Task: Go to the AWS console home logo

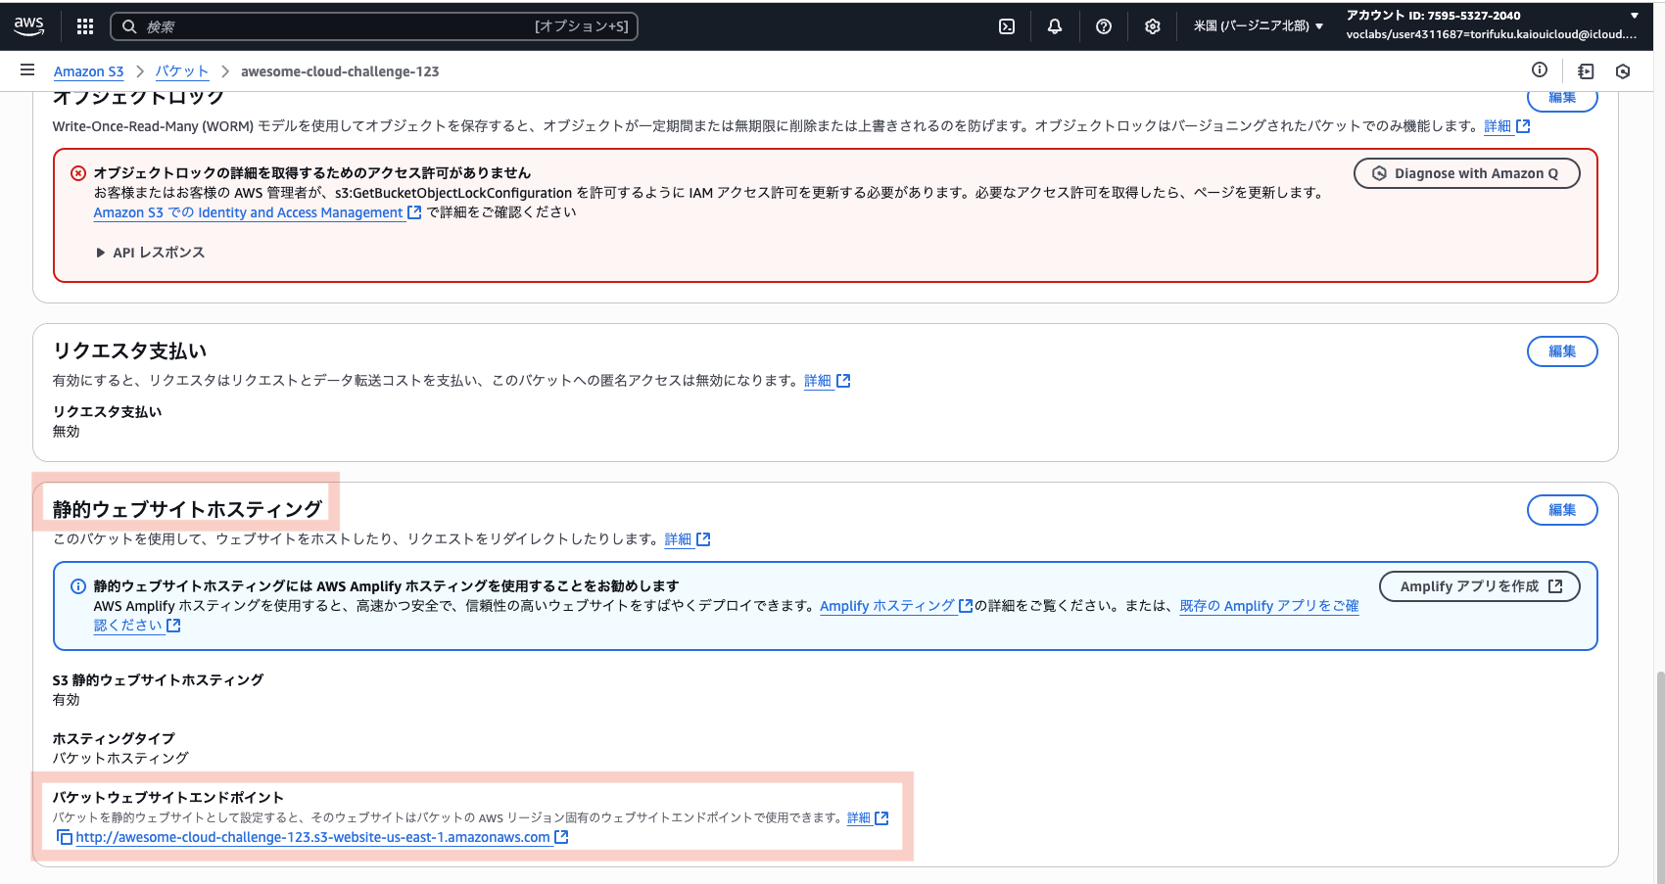Action: [x=29, y=26]
